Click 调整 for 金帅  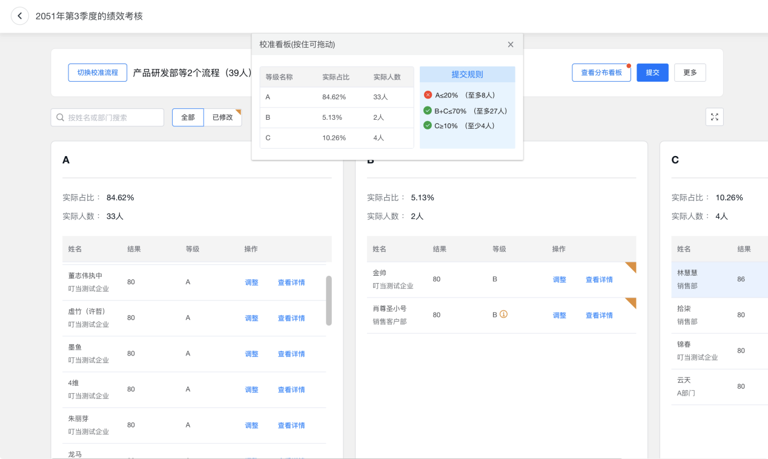(559, 279)
